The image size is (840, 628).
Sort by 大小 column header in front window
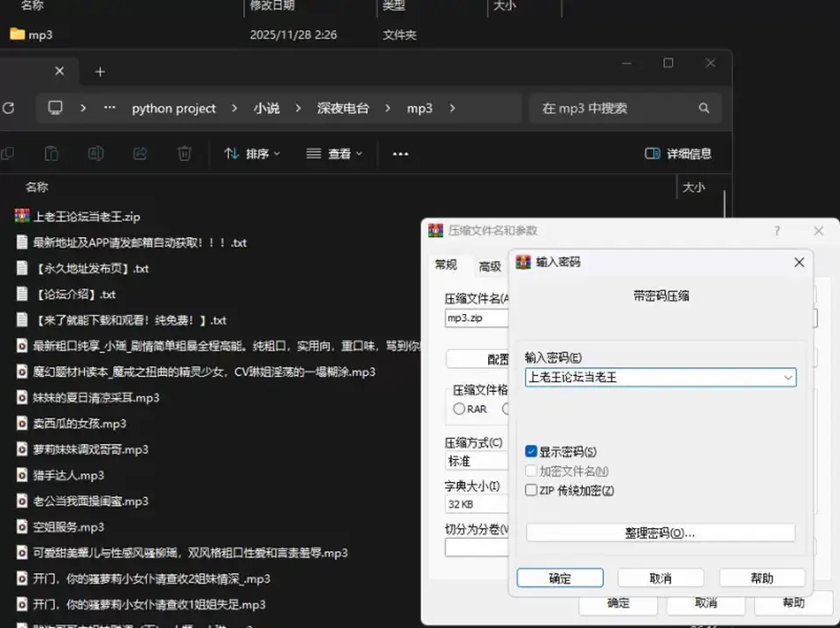(x=694, y=187)
